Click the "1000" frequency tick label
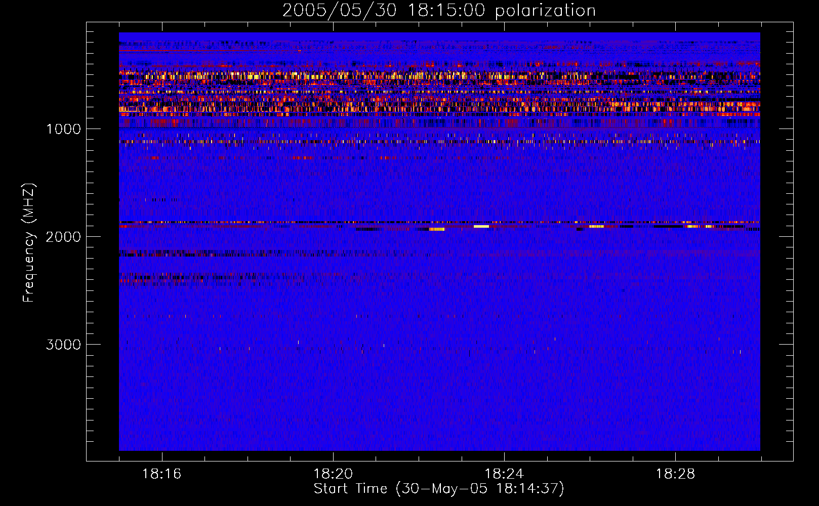The image size is (819, 506). pyautogui.click(x=63, y=129)
